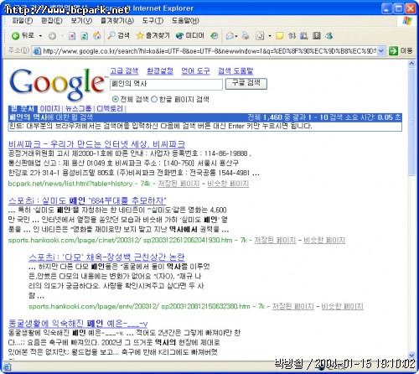Viewport: 419px width, 374px height.
Task: Click the Print icon in toolbar
Action: 246,35
